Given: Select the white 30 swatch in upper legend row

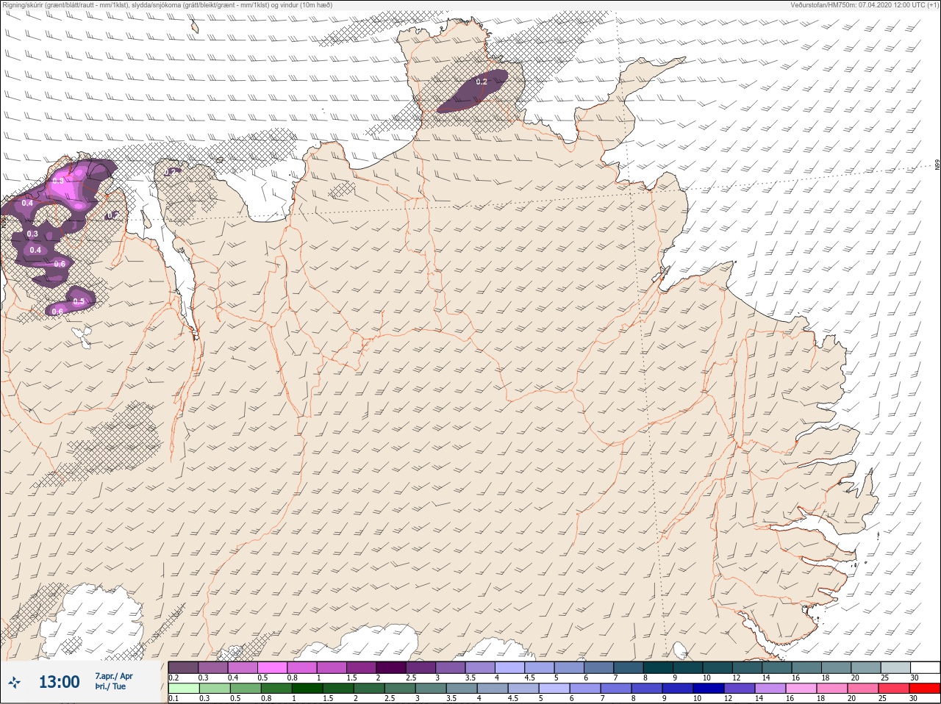Looking at the screenshot, I should click(925, 667).
